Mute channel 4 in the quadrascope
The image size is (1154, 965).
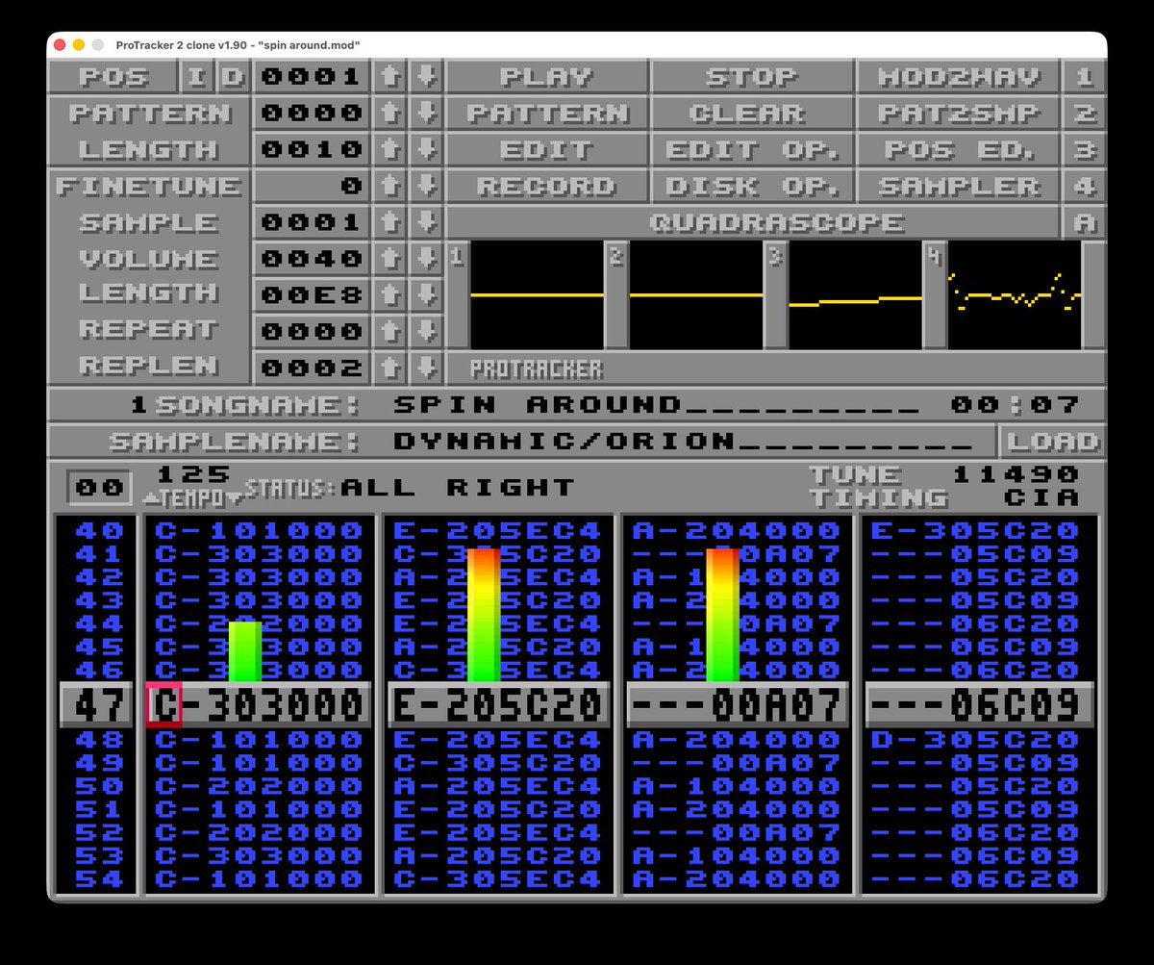point(1015,294)
